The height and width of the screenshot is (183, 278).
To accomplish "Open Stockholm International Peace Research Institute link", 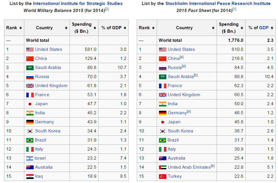I will (218, 4).
